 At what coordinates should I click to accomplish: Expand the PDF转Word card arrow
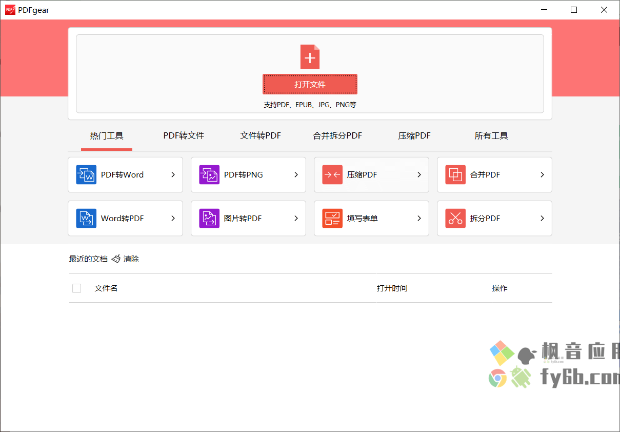[x=173, y=175]
